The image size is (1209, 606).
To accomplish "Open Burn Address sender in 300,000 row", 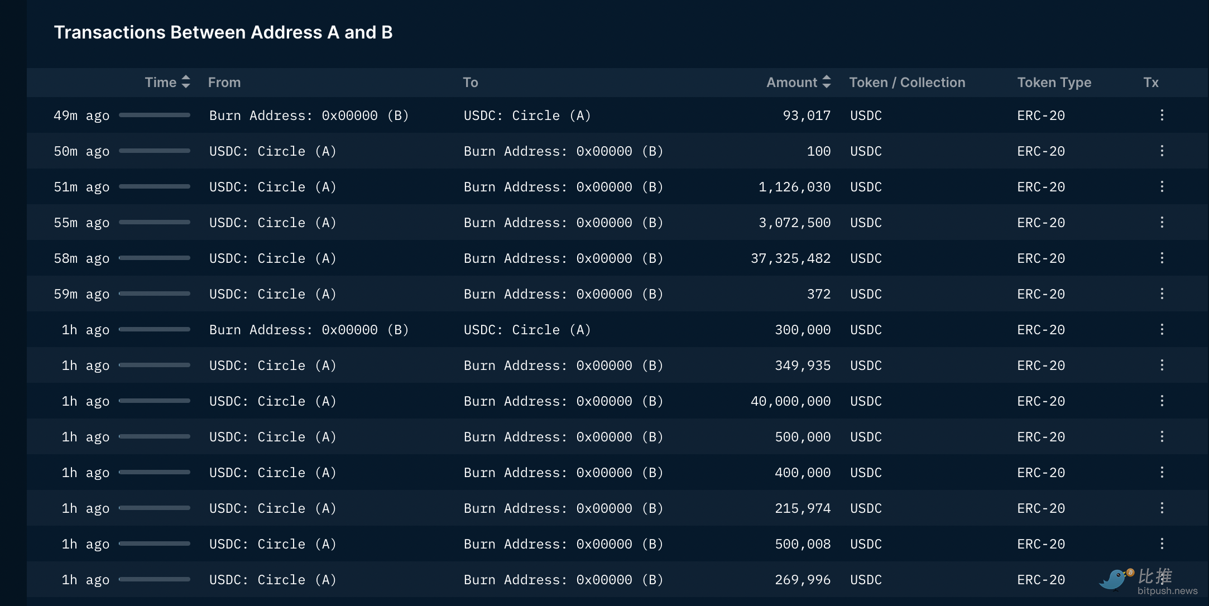I will point(309,330).
